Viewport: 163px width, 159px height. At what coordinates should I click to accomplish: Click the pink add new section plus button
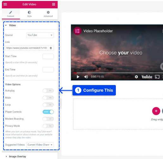(x=156, y=111)
